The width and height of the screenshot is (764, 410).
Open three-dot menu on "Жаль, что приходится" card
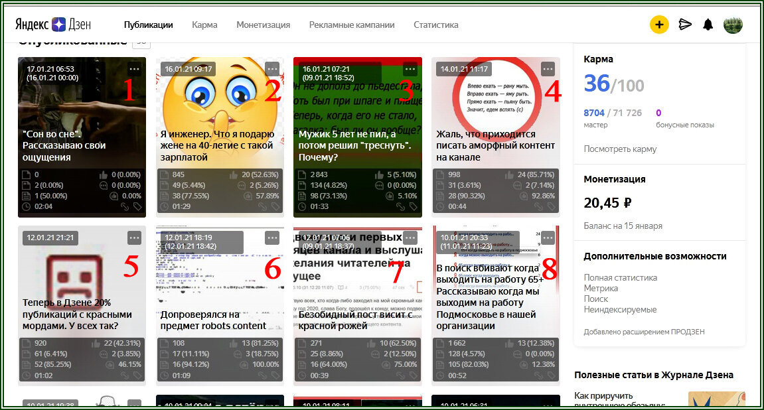click(548, 69)
